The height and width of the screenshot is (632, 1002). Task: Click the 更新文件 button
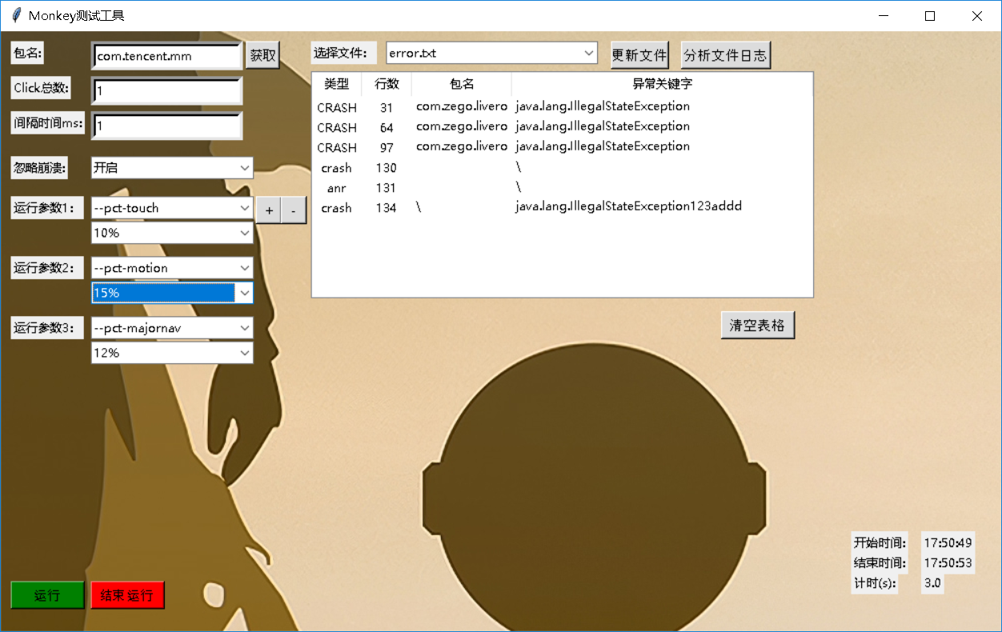click(639, 54)
